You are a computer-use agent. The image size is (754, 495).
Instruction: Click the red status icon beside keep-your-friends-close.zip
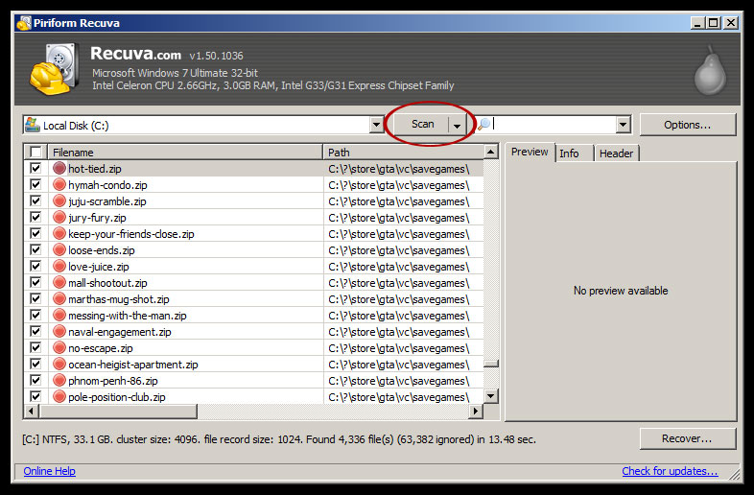pos(59,234)
